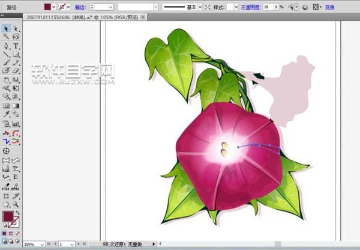Image resolution: width=360 pixels, height=250 pixels.
Task: Click the crosshair target tool icon
Action: pos(6,151)
